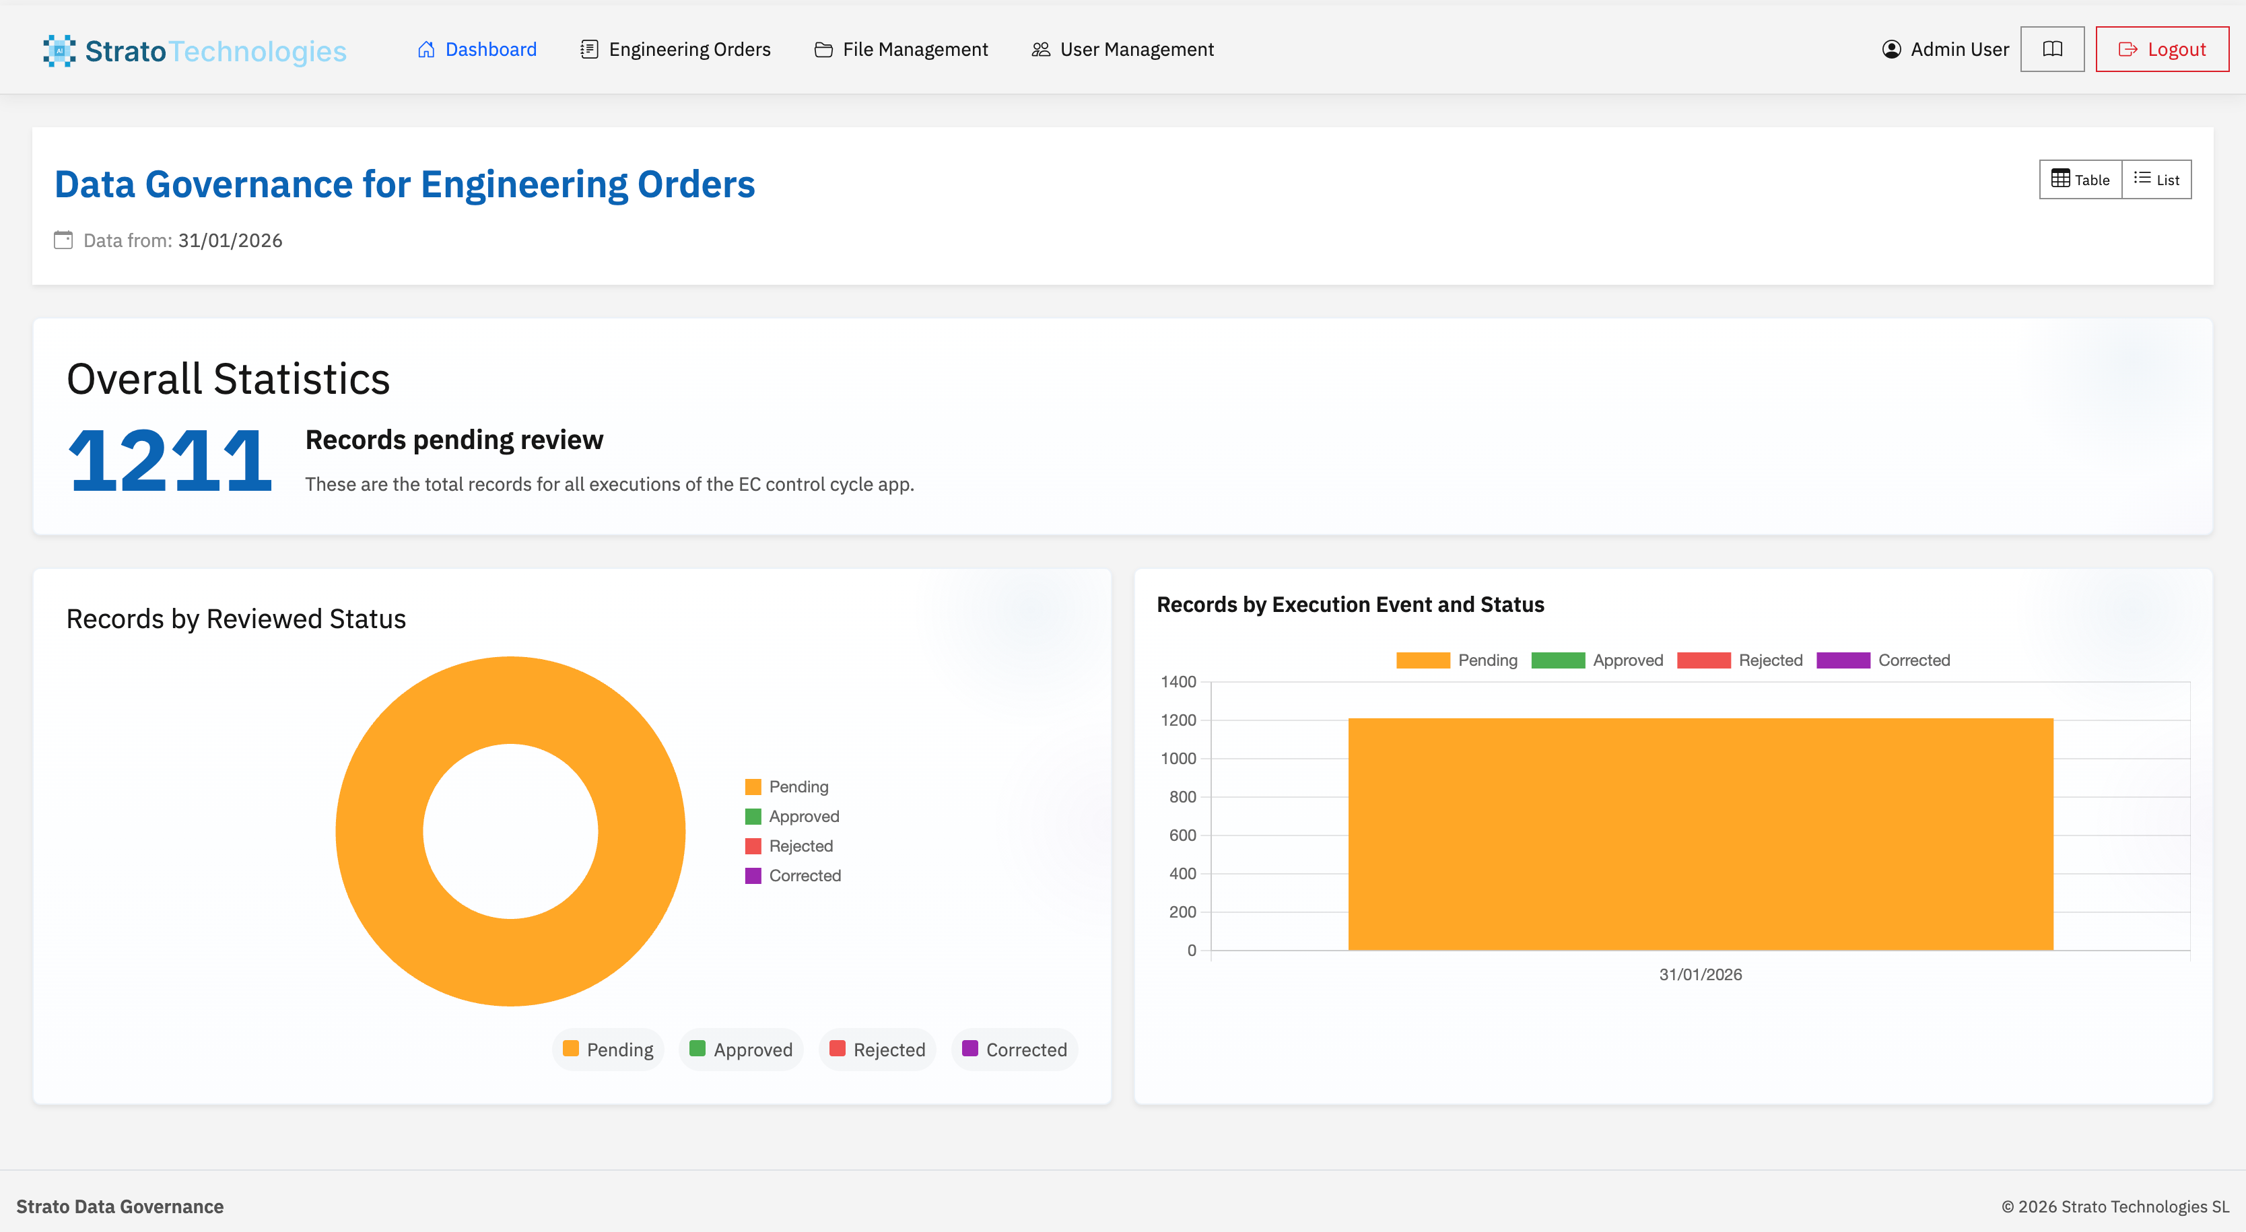Open the documentation book icon
The height and width of the screenshot is (1232, 2246).
click(x=2051, y=49)
